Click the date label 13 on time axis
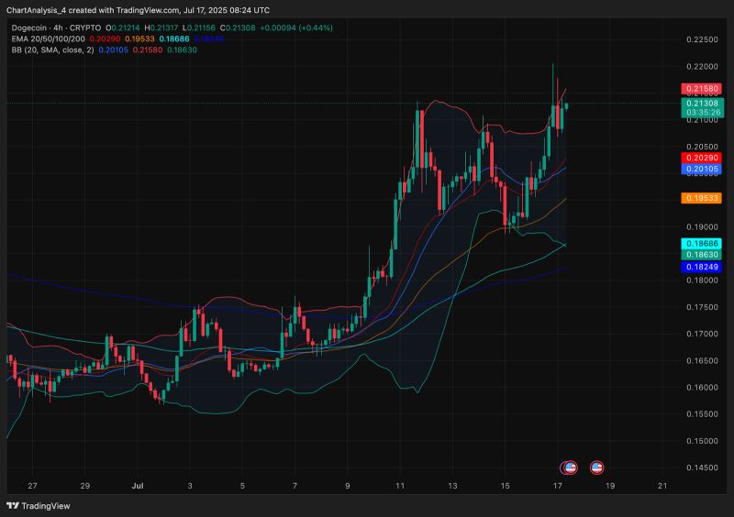Image resolution: width=734 pixels, height=517 pixels. tap(452, 486)
